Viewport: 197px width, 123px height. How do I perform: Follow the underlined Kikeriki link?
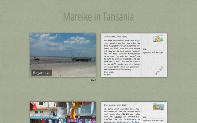[x=125, y=114]
